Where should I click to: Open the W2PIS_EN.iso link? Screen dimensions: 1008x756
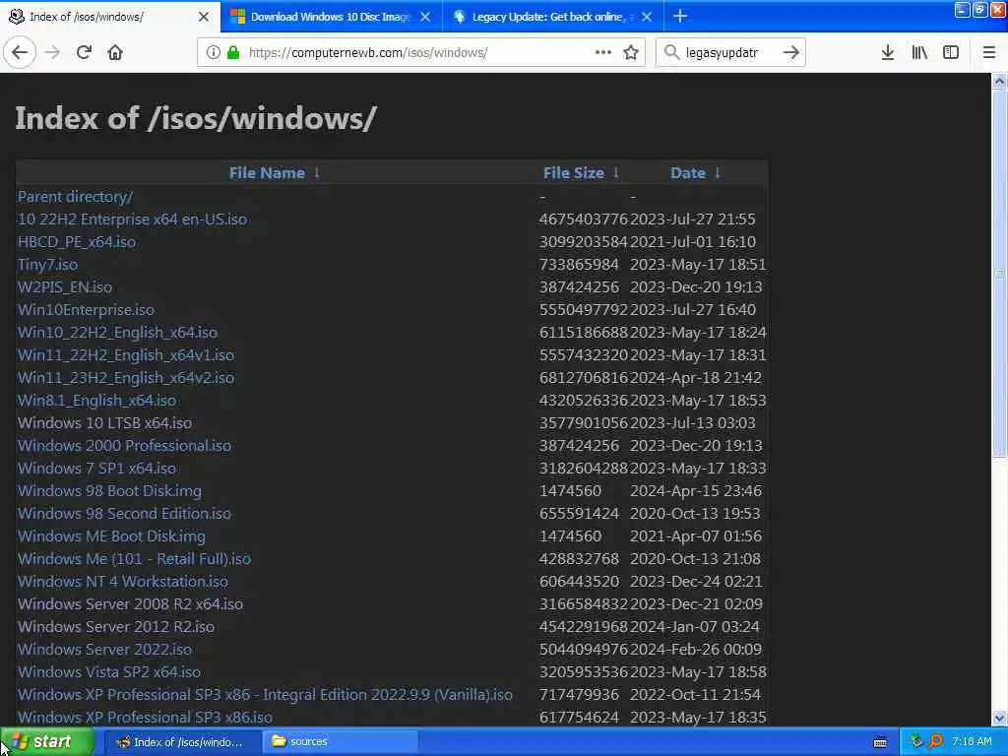click(65, 286)
